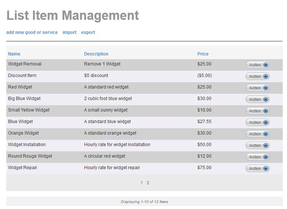The height and width of the screenshot is (209, 287).
Task: Select the 'Blue Widget' name cell
Action: point(20,122)
